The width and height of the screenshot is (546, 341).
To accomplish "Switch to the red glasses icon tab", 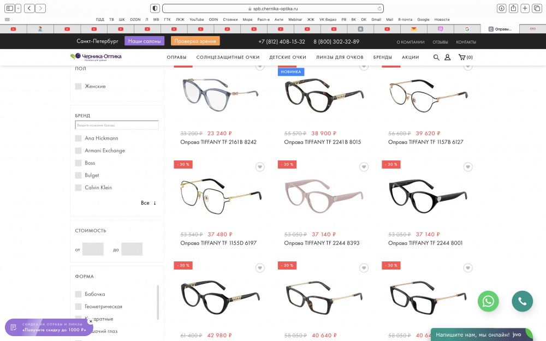I will pyautogui.click(x=533, y=29).
